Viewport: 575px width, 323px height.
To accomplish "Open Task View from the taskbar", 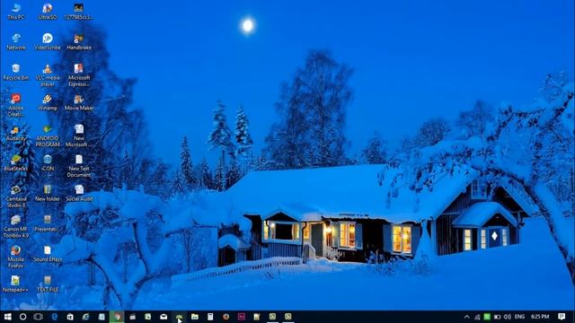I will point(38,317).
